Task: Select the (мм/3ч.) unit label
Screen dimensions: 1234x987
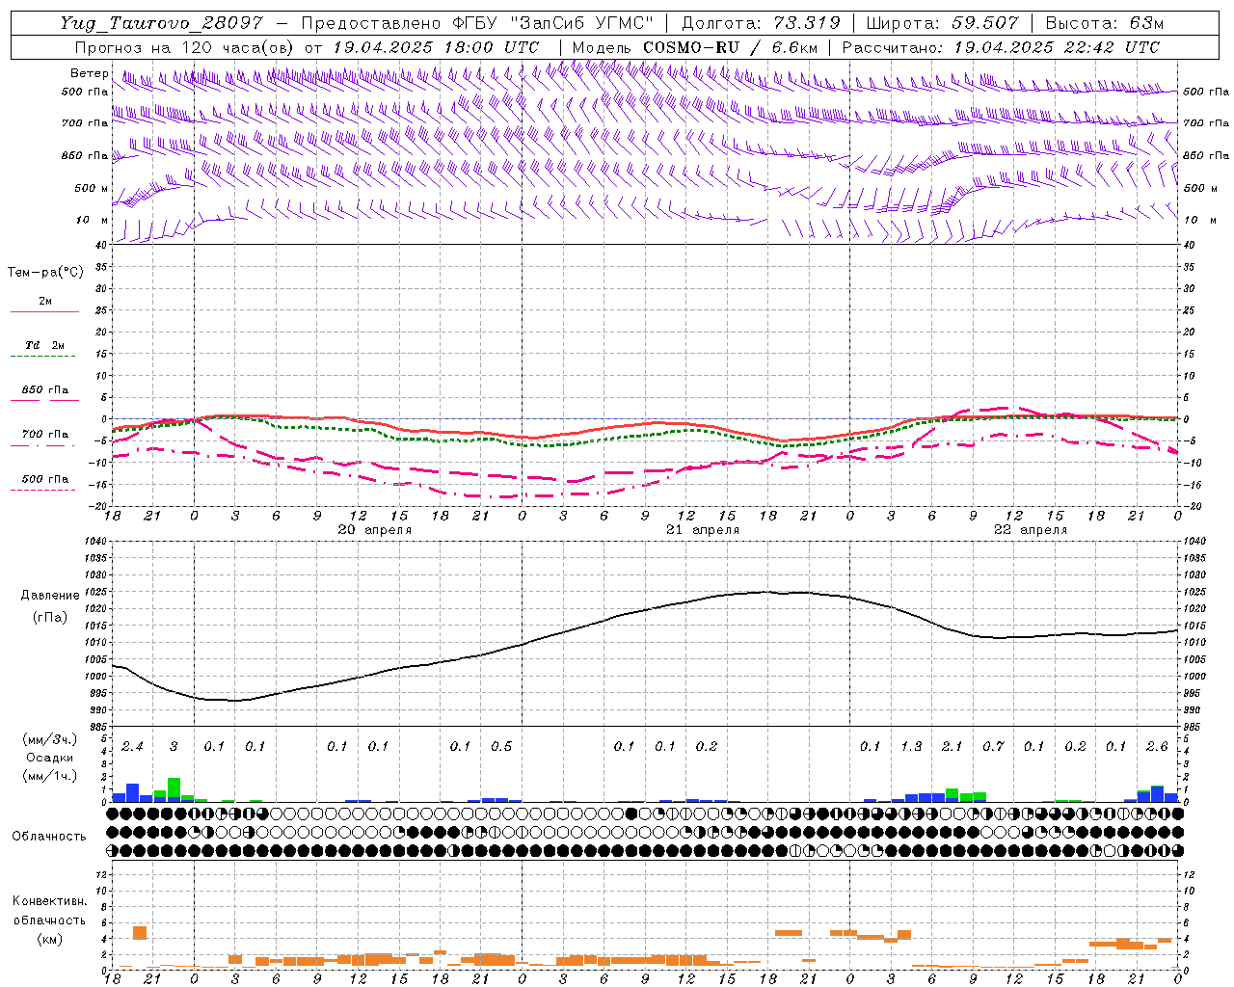Action: 50,739
